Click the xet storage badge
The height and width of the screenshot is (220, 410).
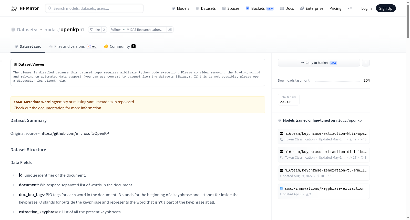(x=92, y=46)
